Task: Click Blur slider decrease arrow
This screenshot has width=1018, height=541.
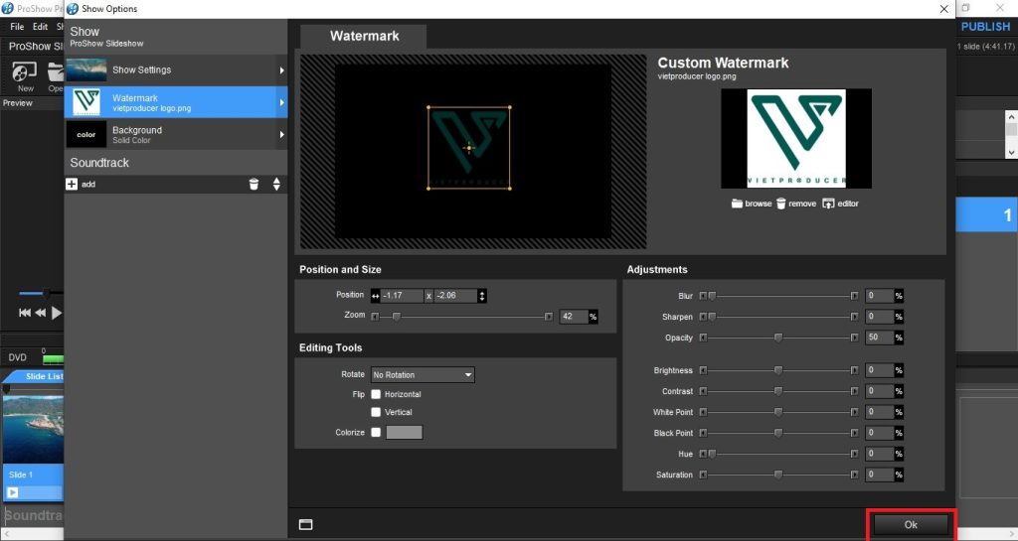Action: (x=703, y=296)
